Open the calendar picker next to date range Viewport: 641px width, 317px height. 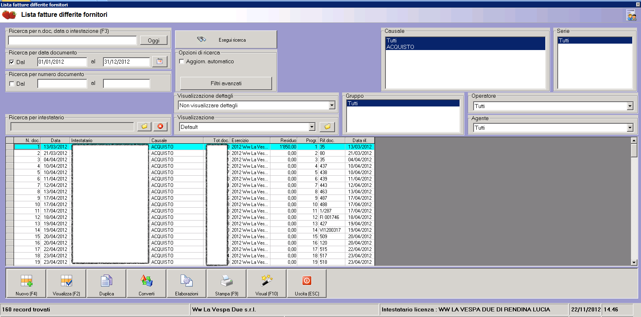point(160,62)
